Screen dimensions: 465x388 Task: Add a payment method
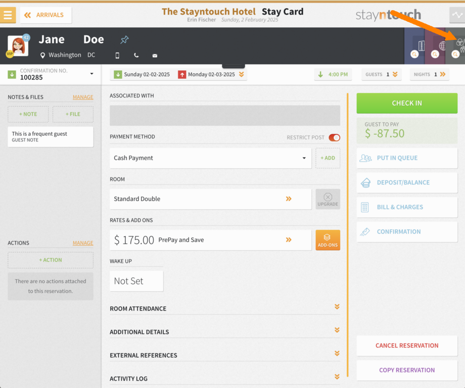tap(328, 158)
